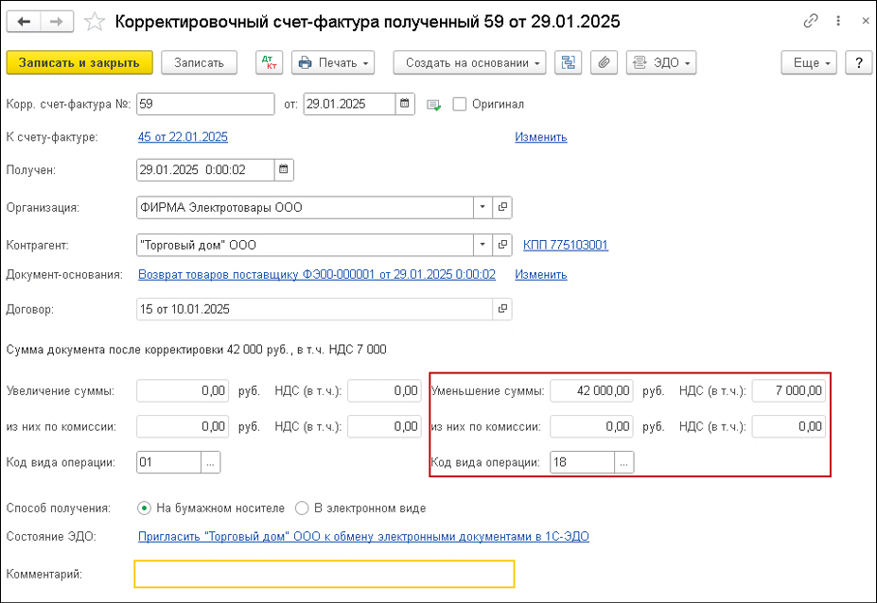Viewport: 877px width, 603px height.
Task: Open linked invoice 45 от 22.01.2025
Action: (x=183, y=137)
